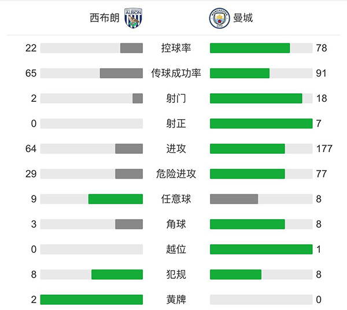The image size is (347, 310).
Task: Click Manchester City's 进攻 value 177
Action: (324, 149)
